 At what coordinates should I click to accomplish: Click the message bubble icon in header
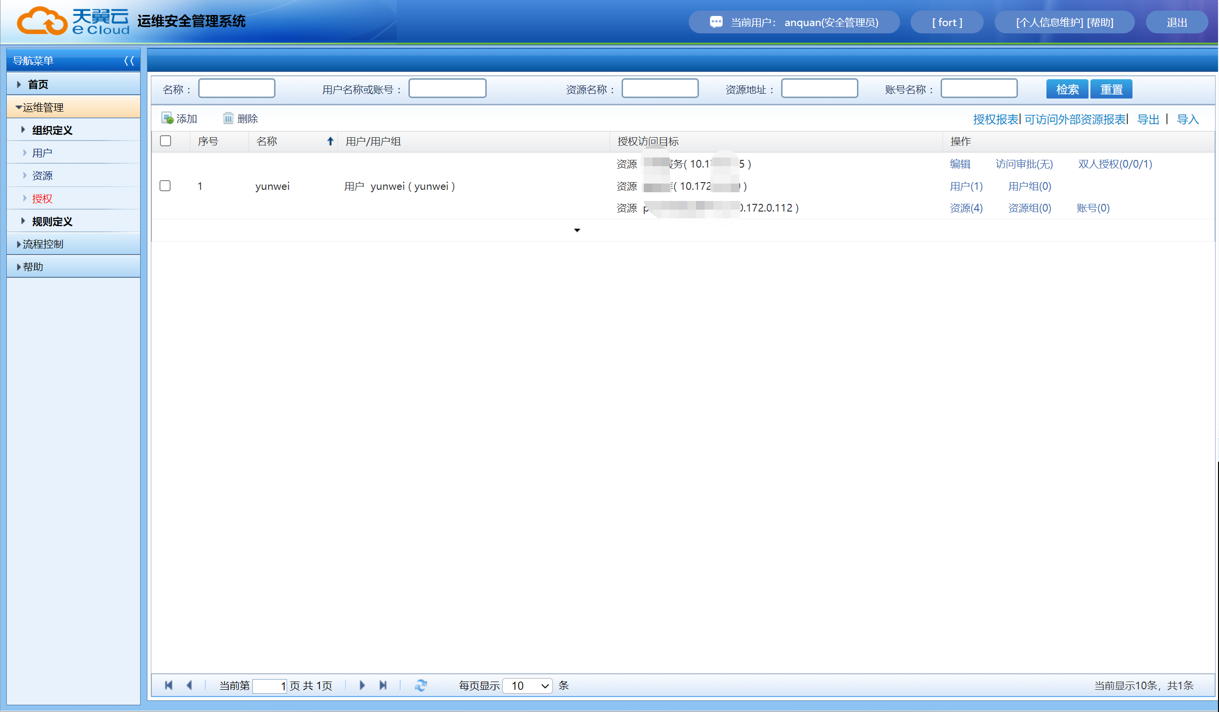point(716,22)
